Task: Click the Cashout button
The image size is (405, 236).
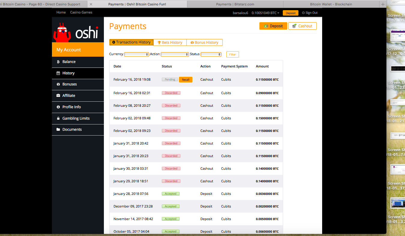Action: point(302,26)
